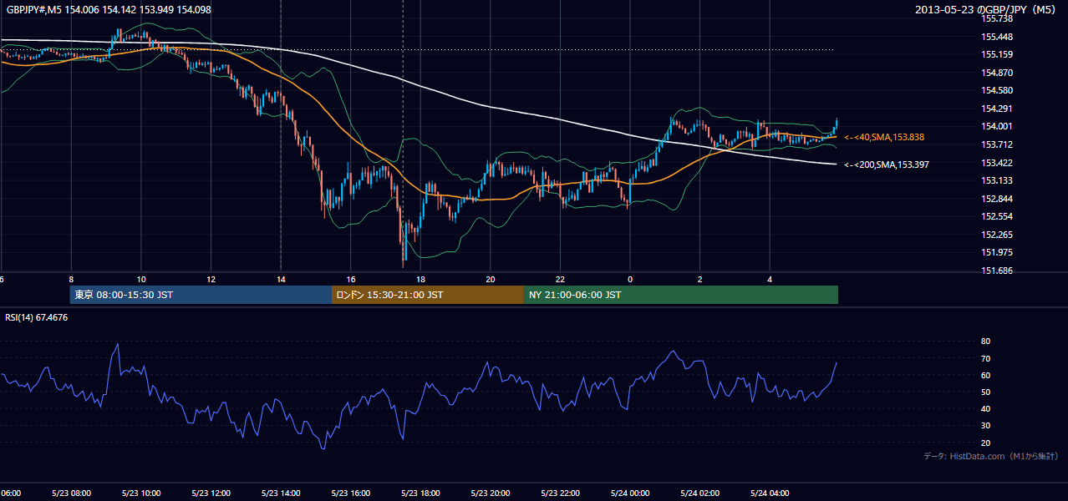
Task: Click RSI scale value 20
Action: pos(986,443)
